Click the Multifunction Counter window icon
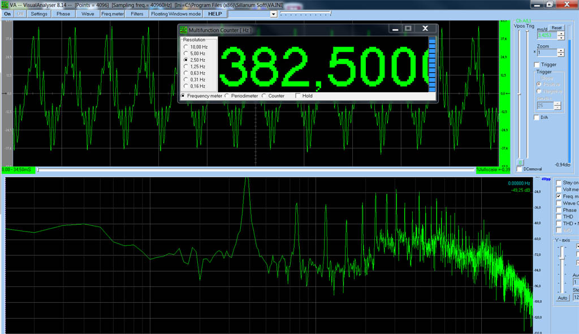 [183, 29]
